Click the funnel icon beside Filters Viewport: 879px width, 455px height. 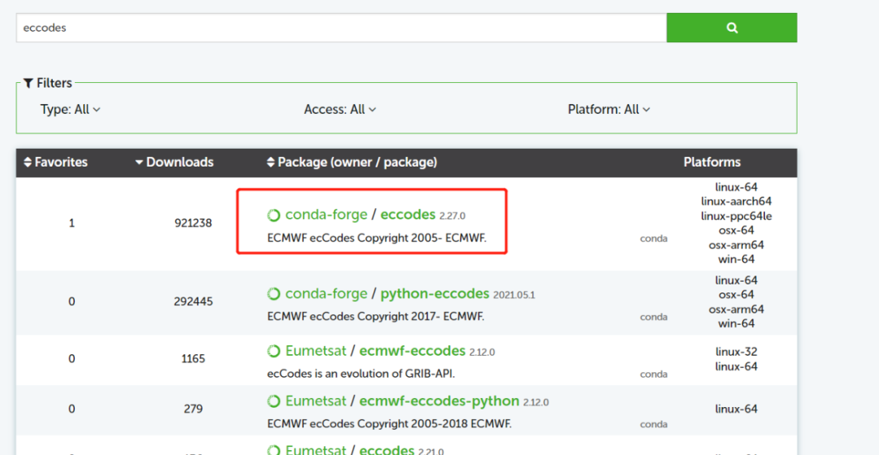[x=28, y=83]
